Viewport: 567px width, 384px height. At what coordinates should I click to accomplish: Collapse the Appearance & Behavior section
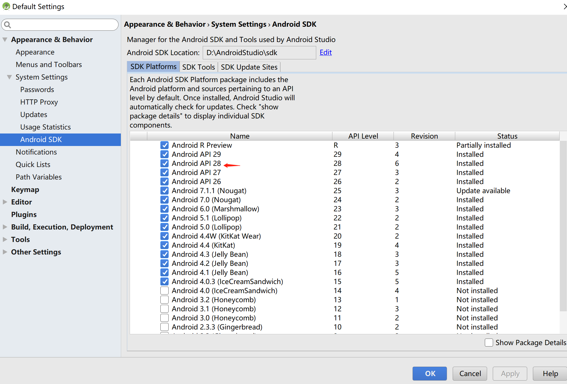pyautogui.click(x=5, y=39)
